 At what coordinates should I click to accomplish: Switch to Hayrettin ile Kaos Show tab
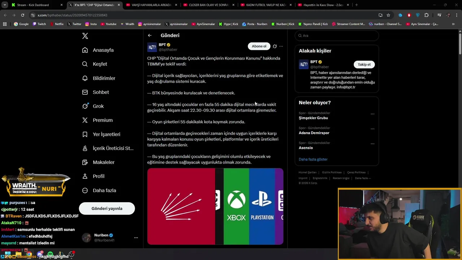pos(323,5)
